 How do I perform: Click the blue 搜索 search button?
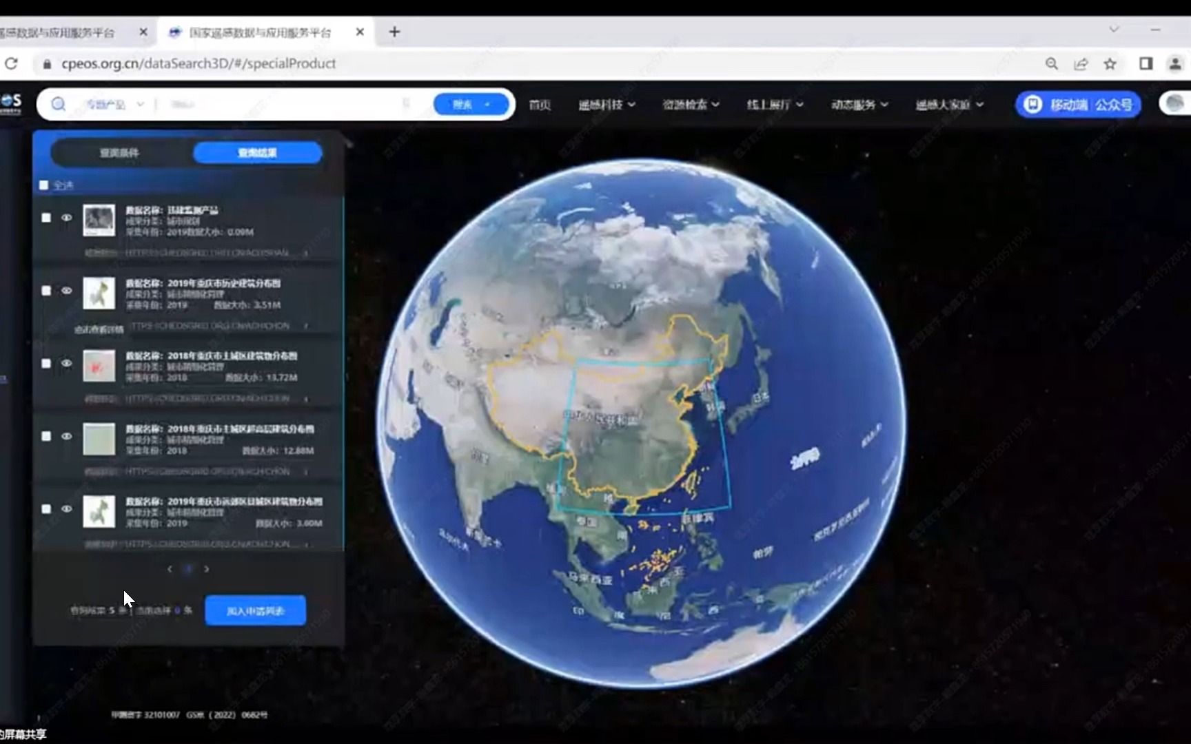tap(471, 105)
